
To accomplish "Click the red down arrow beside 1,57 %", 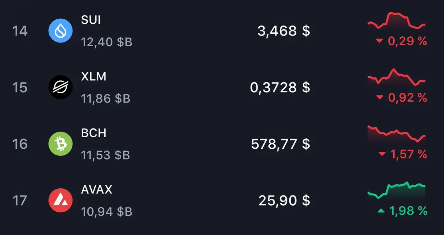I will click(382, 154).
